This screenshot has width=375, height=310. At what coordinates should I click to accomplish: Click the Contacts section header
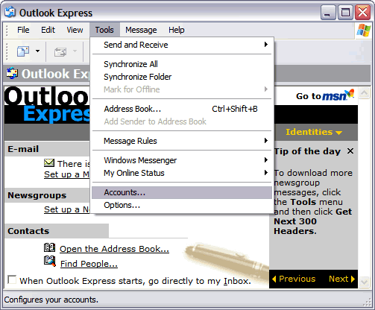[57, 231]
